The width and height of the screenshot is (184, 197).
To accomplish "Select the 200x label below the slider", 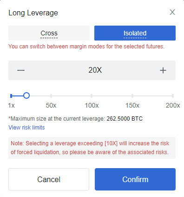I will click(x=173, y=106).
